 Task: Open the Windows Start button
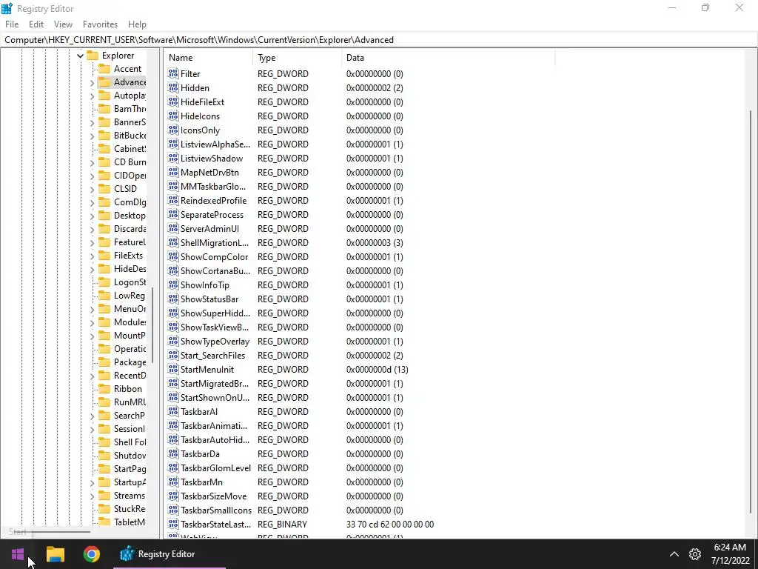[x=18, y=554]
